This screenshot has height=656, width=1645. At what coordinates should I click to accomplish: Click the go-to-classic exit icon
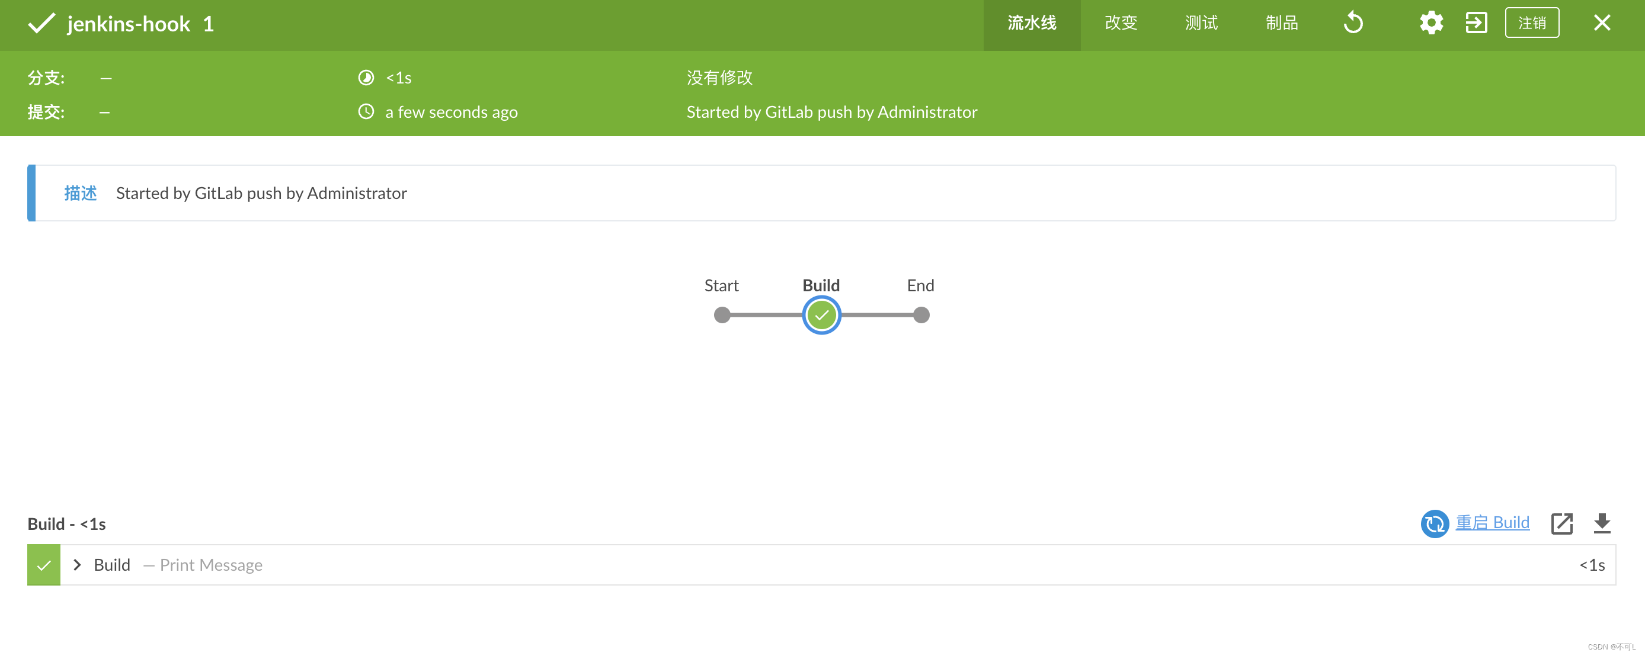click(1476, 23)
